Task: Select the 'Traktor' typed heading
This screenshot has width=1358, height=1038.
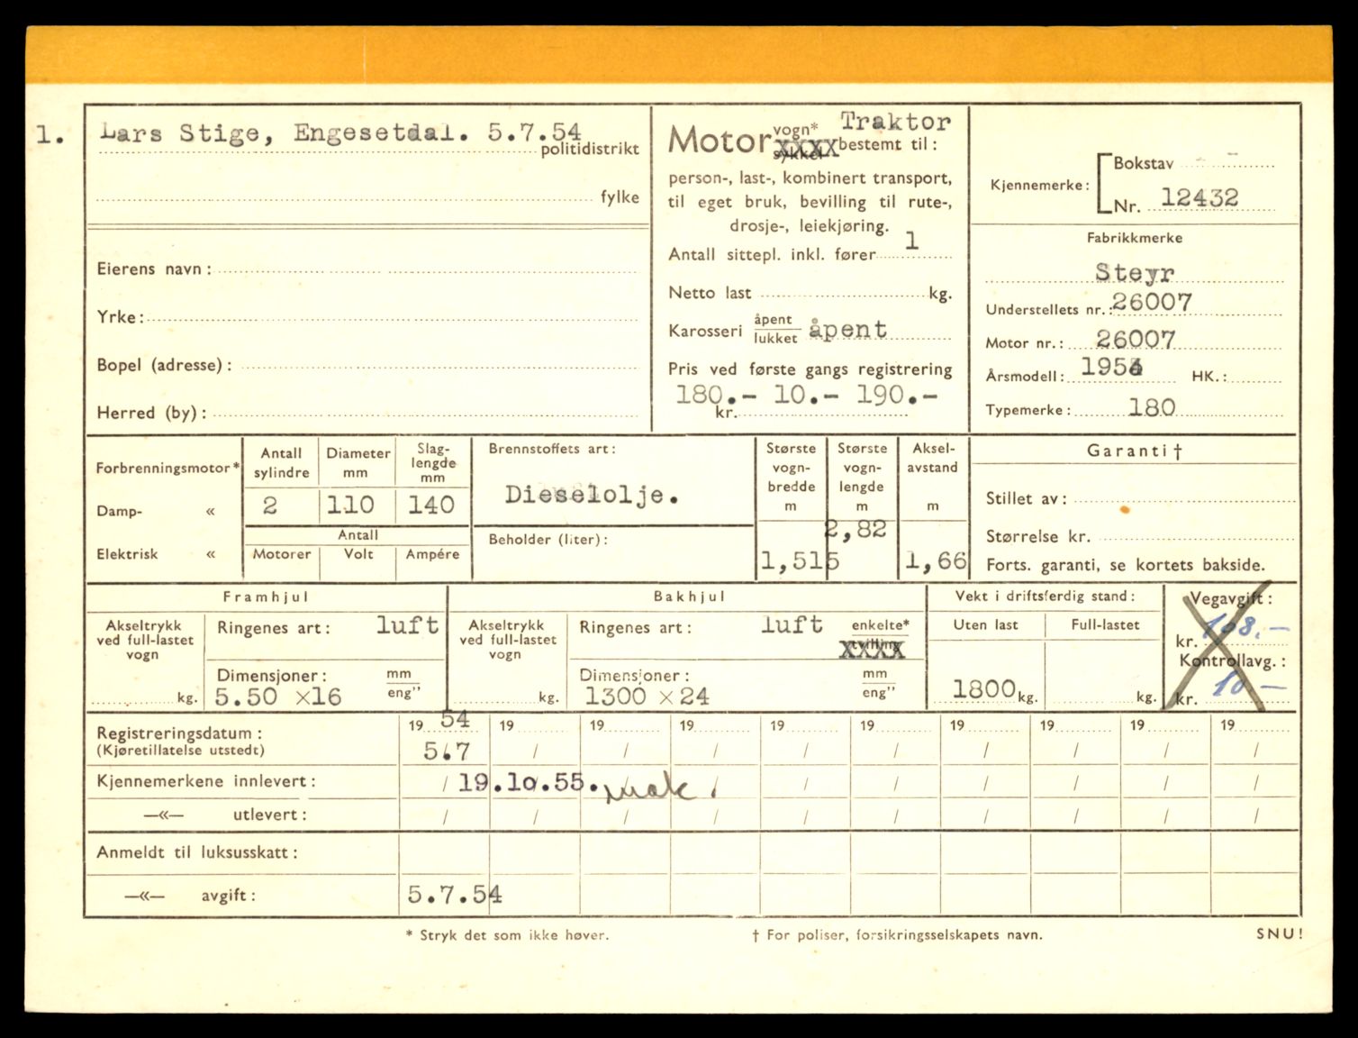Action: 895,122
